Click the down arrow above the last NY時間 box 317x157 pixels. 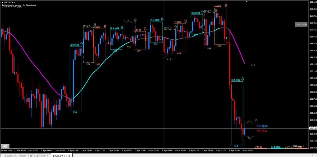click(226, 5)
